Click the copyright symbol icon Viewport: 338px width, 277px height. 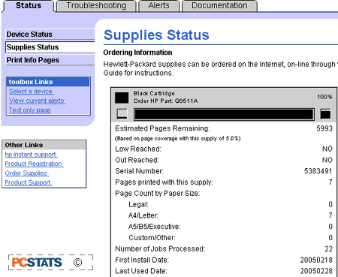point(77,263)
